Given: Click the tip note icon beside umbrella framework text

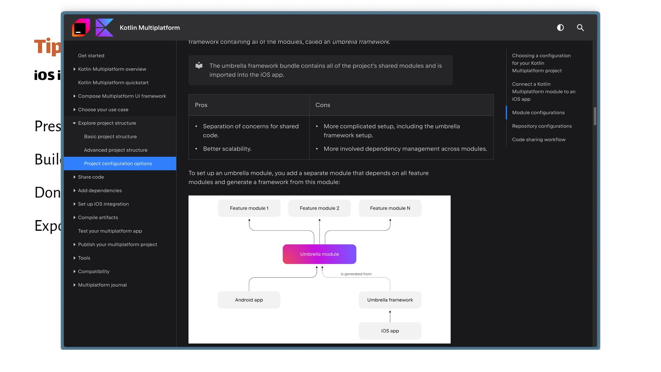Looking at the screenshot, I should 199,65.
